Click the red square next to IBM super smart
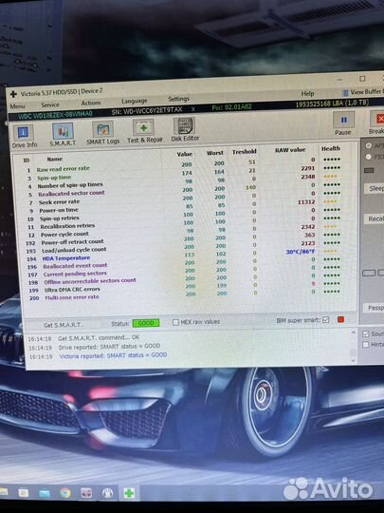Image resolution: width=384 pixels, height=513 pixels. (x=340, y=319)
